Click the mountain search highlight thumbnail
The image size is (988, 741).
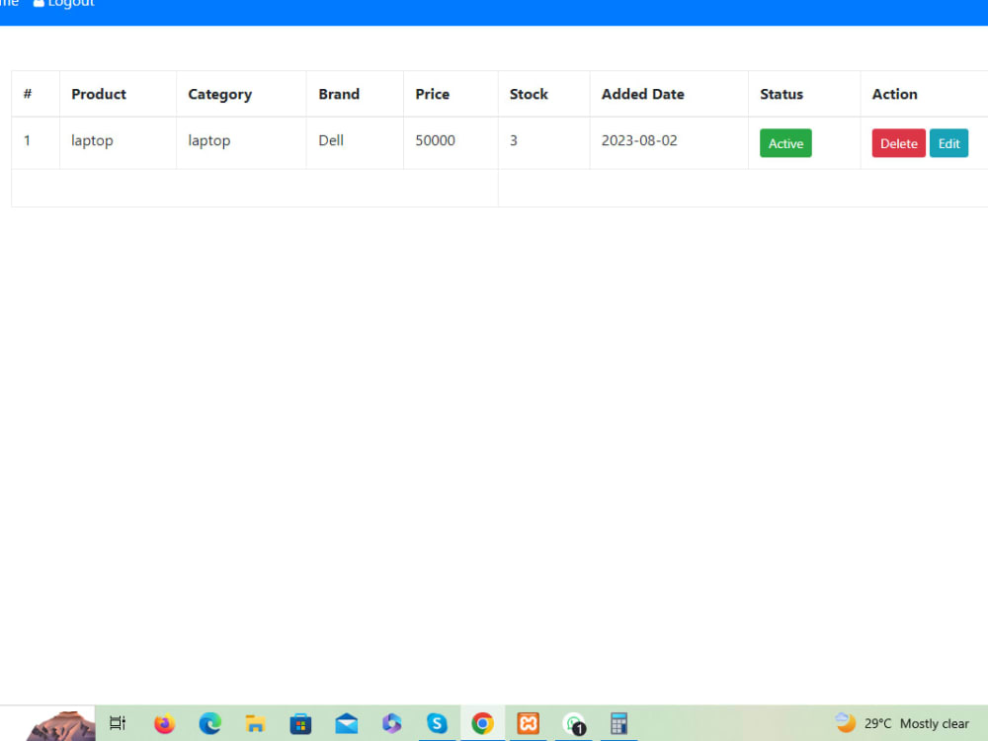[x=60, y=725]
